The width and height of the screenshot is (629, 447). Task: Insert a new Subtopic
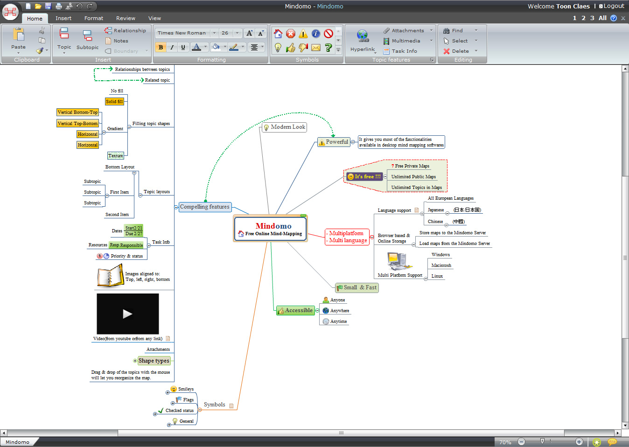tap(87, 40)
